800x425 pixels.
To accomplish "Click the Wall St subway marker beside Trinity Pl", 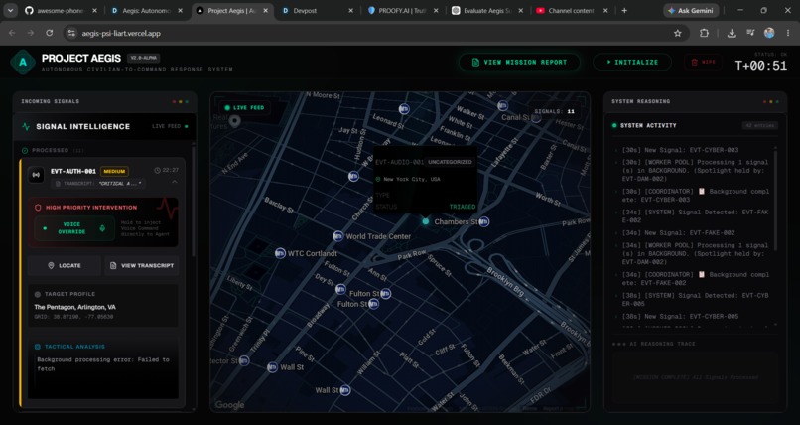I will click(x=272, y=367).
